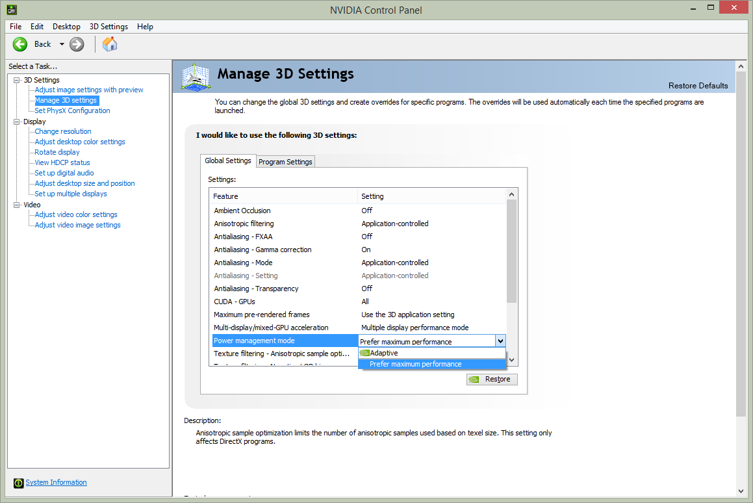Open Change resolution task
Image resolution: width=753 pixels, height=503 pixels.
tap(63, 131)
